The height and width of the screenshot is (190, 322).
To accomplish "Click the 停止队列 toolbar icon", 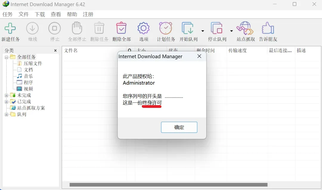I will pos(216,28).
